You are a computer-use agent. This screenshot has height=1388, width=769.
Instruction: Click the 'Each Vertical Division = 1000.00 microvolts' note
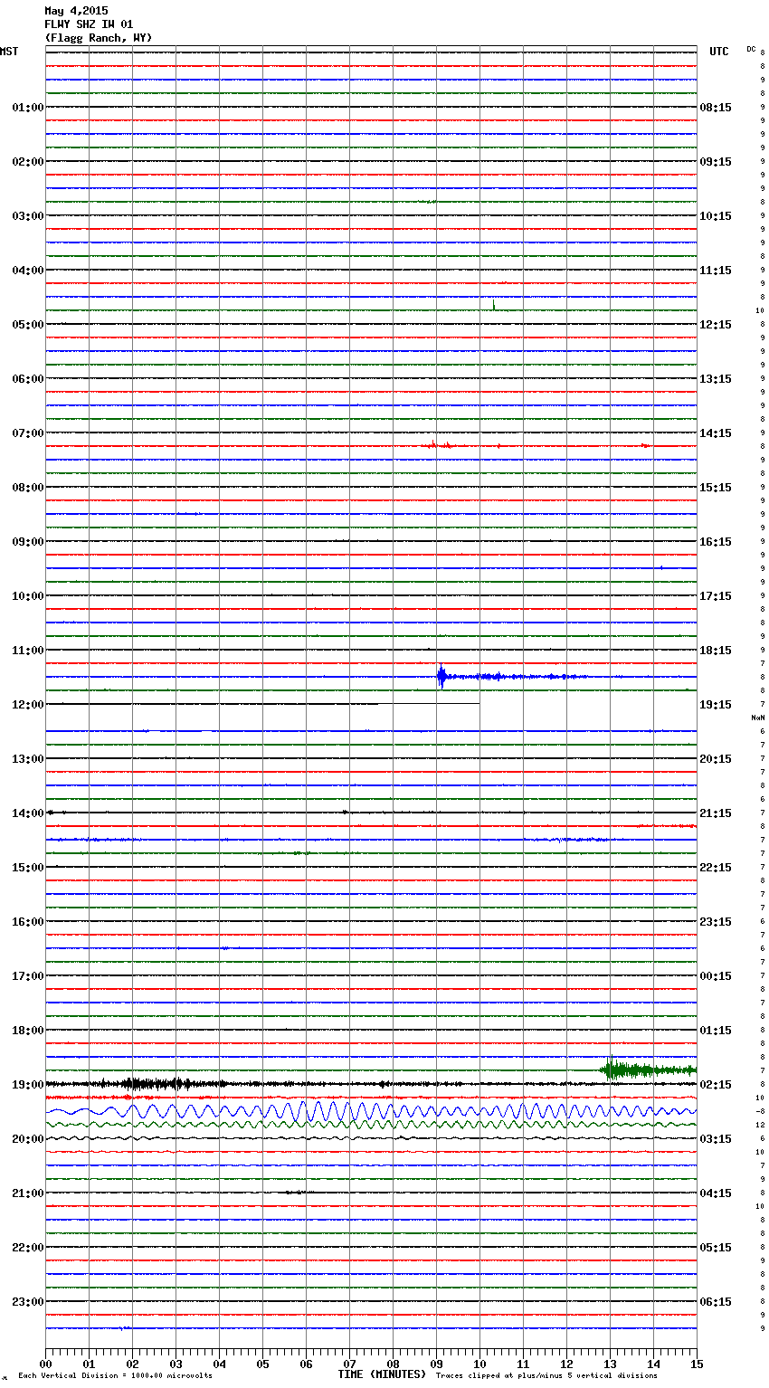tap(115, 1376)
